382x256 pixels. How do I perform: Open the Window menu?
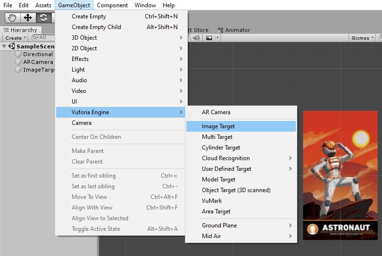pyautogui.click(x=145, y=5)
